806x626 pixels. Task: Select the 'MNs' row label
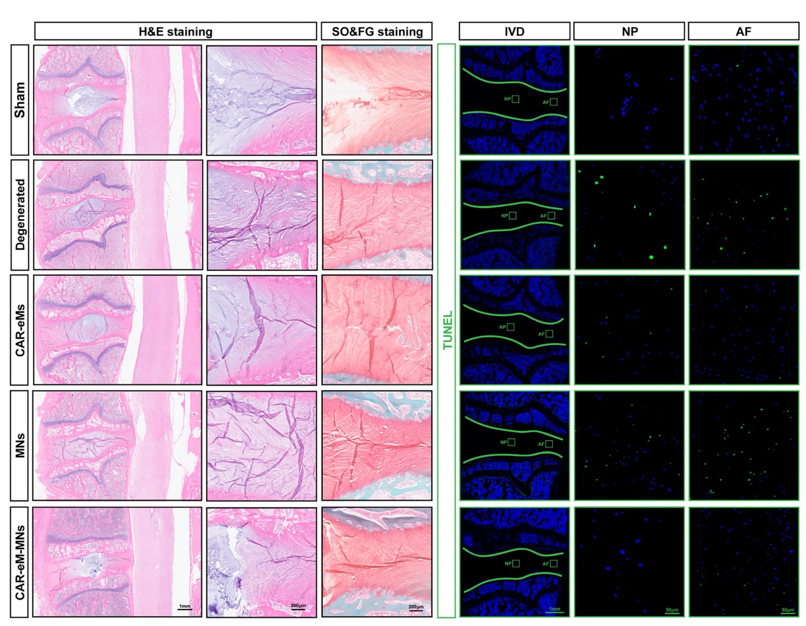[20, 445]
